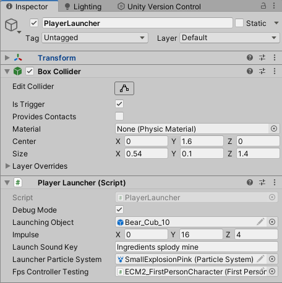Open Player Launcher presets icon
282x283 pixels.
click(262, 182)
